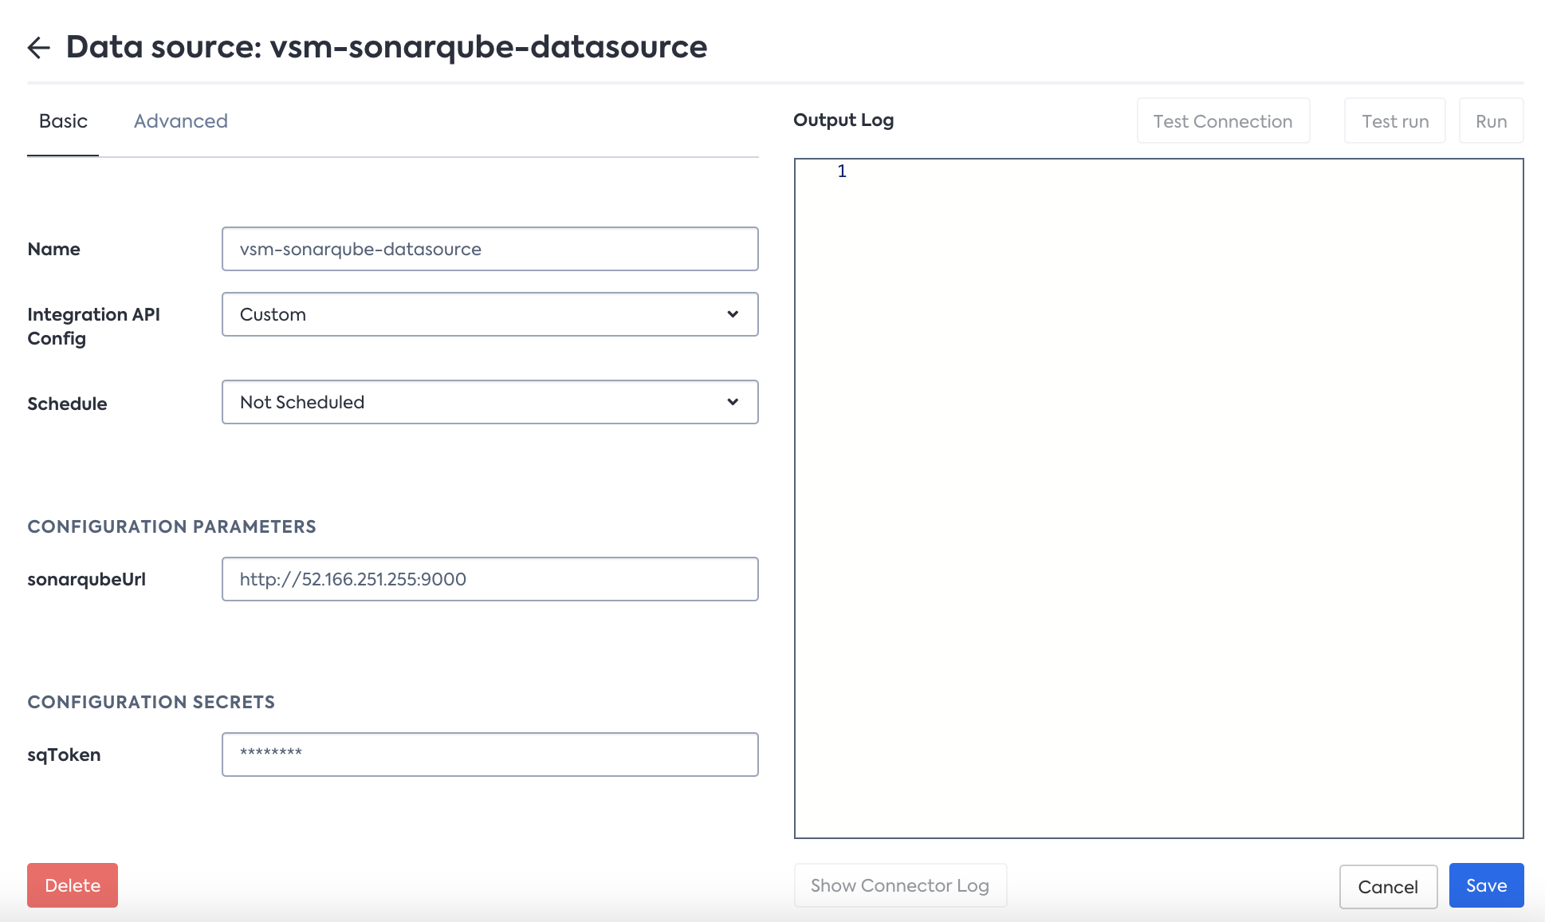Cancel editing the data source
This screenshot has width=1545, height=922.
[1388, 887]
